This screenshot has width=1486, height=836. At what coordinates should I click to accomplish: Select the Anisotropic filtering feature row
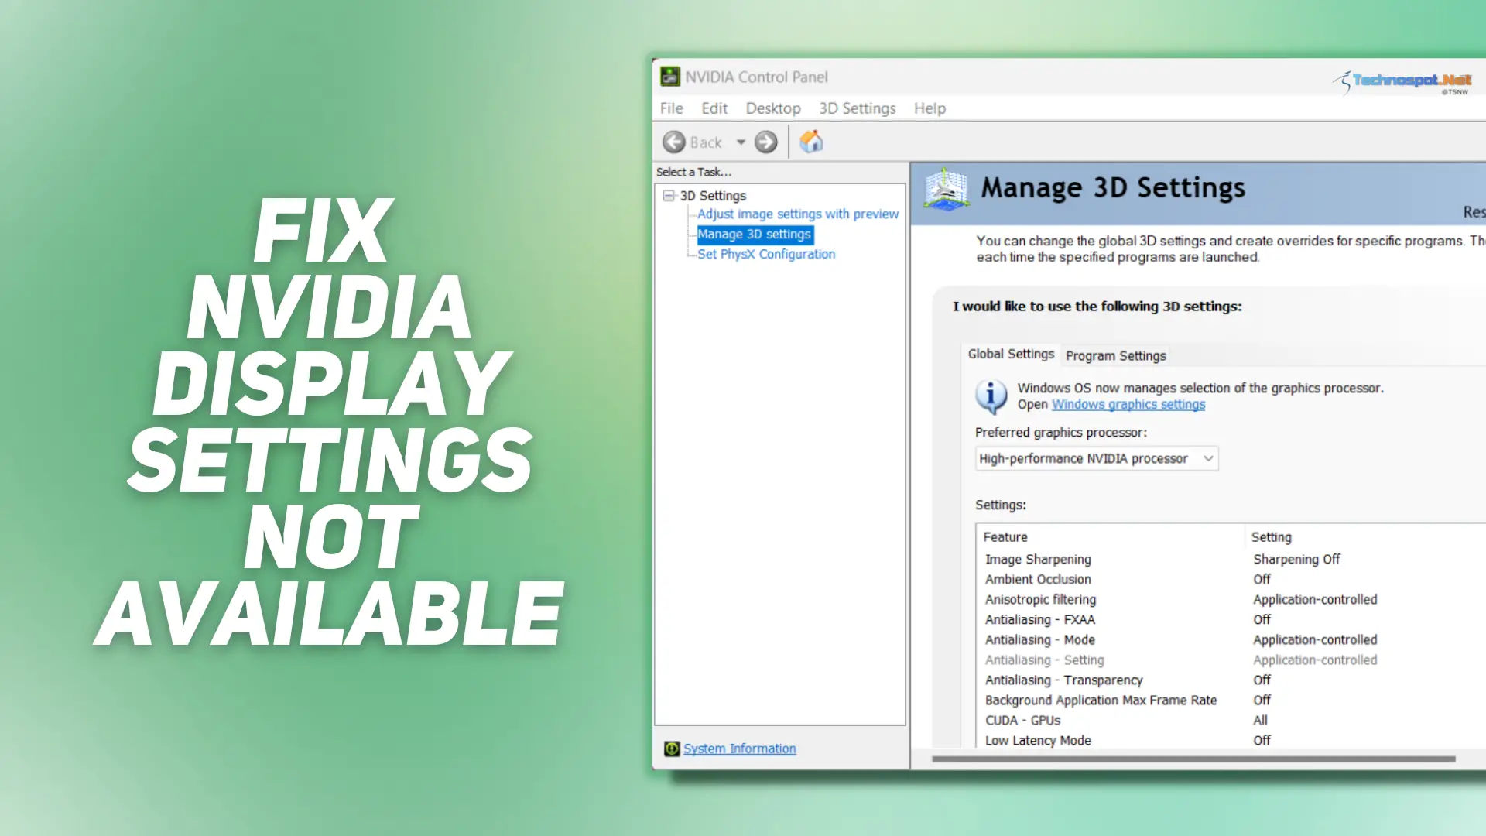(1040, 599)
